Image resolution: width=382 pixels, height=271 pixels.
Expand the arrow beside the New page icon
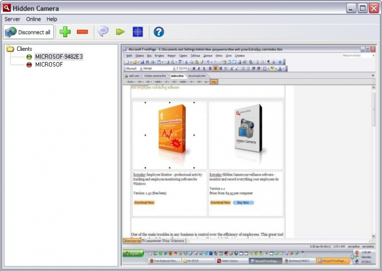click(131, 62)
